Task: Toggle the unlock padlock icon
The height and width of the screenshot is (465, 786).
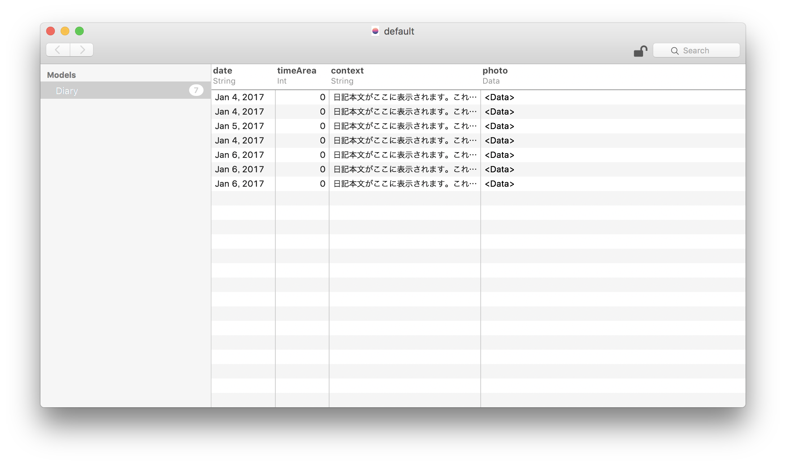Action: [640, 51]
